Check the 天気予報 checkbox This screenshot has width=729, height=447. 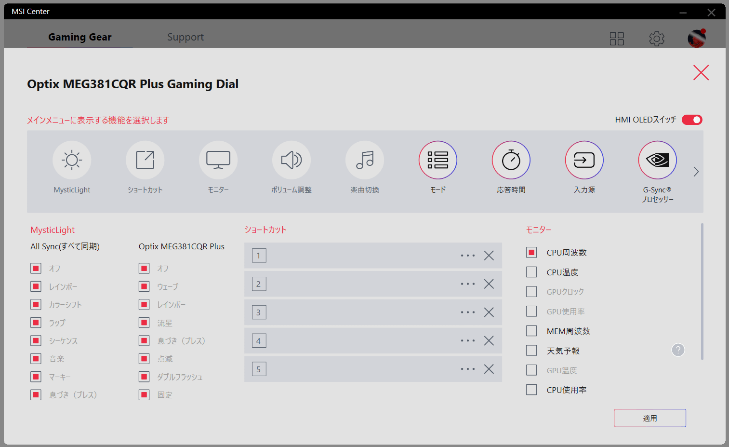[x=531, y=351]
